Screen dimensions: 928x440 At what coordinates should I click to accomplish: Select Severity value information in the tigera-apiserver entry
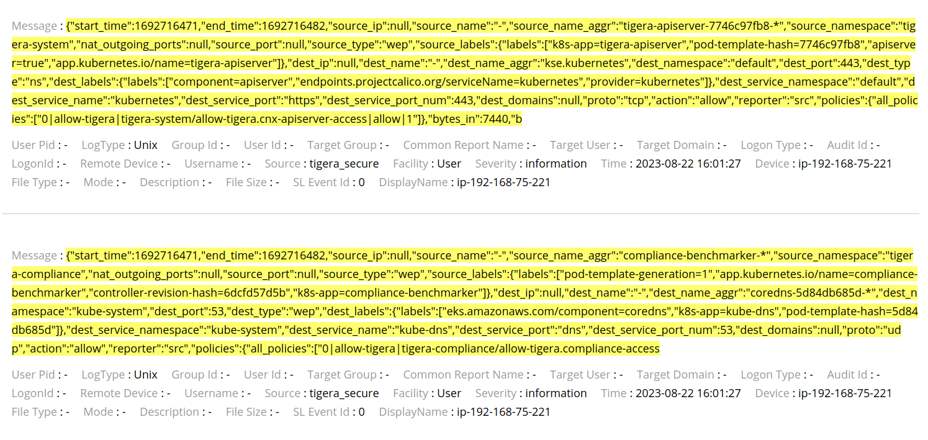pos(556,164)
